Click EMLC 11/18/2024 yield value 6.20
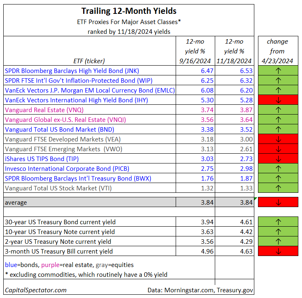 pos(246,91)
